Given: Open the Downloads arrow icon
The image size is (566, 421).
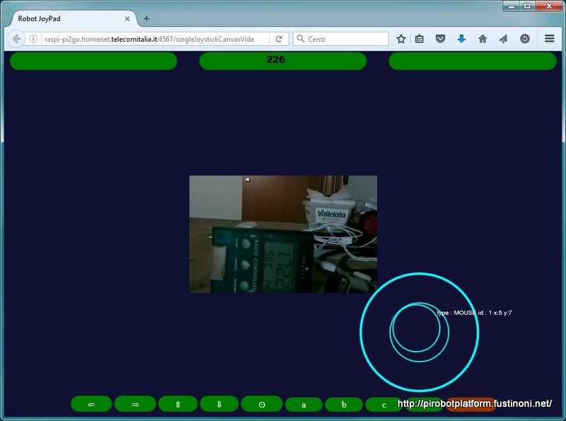Looking at the screenshot, I should point(461,40).
